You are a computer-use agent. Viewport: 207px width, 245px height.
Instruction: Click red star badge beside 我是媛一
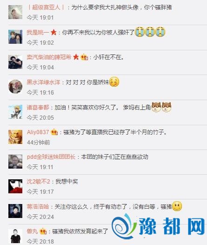pyautogui.click(x=53, y=32)
